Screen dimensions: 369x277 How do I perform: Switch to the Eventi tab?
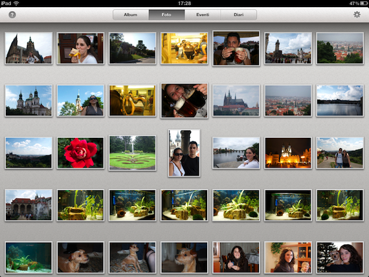click(x=203, y=15)
